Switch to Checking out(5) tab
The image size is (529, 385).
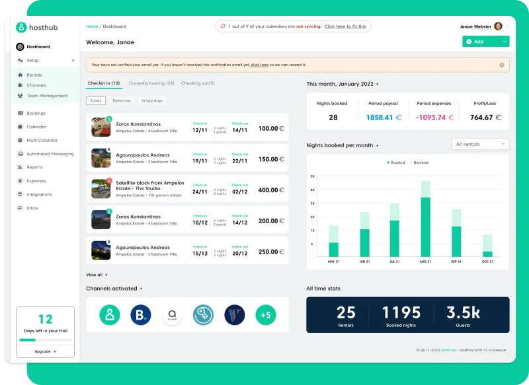(198, 83)
